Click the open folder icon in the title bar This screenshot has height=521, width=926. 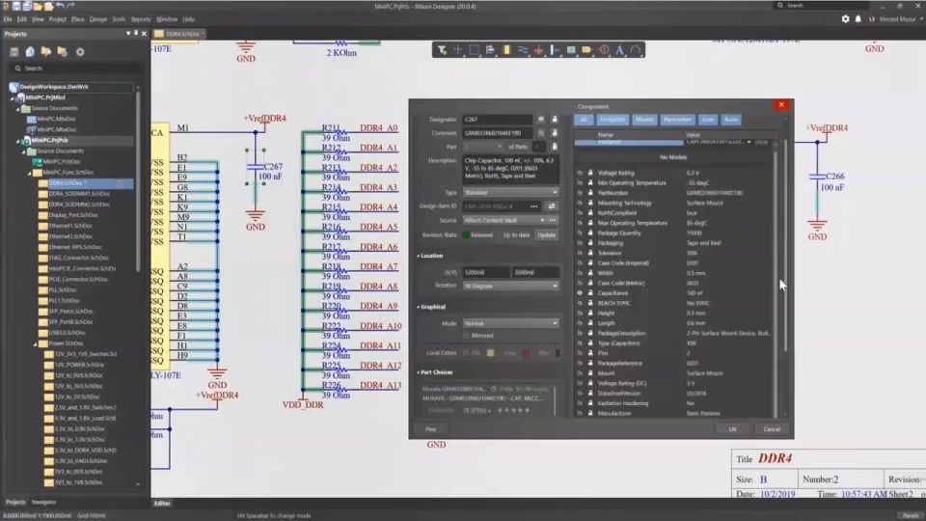(38, 6)
